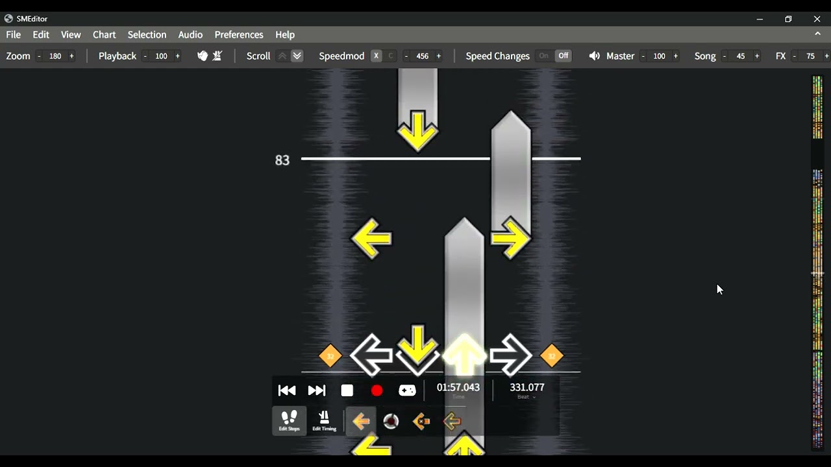Open the Audio menu
This screenshot has width=831, height=467.
click(x=190, y=34)
